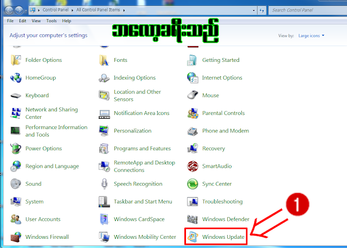Image resolution: width=347 pixels, height=248 pixels.
Task: Click All Control Panel Items breadcrumb
Action: tap(98, 10)
